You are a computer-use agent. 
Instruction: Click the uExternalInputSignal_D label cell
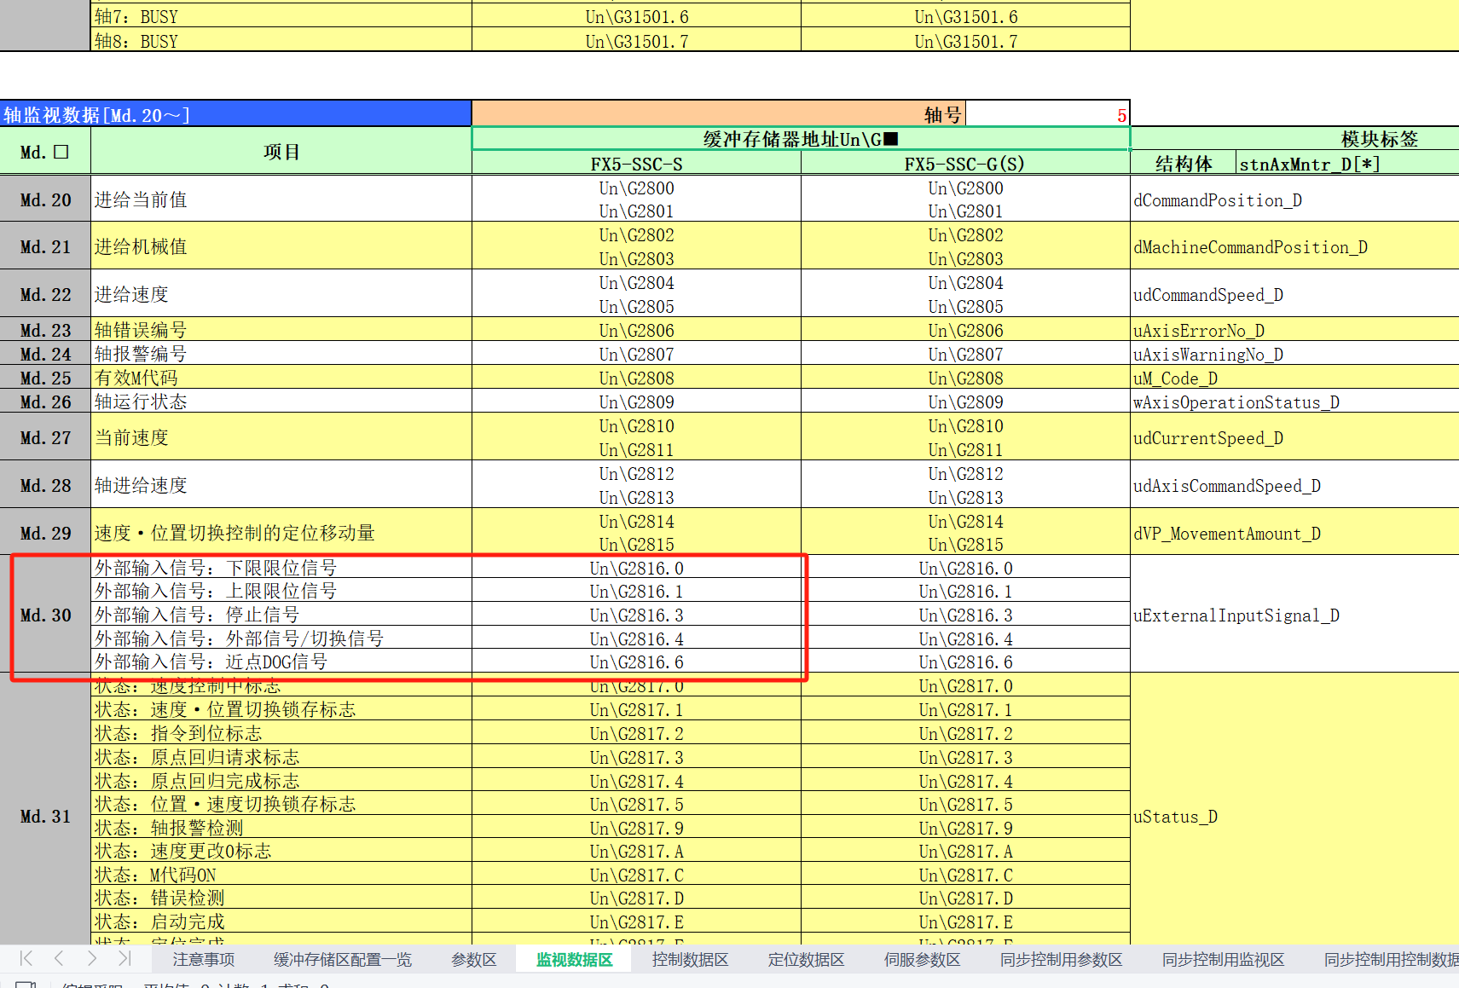(x=1236, y=615)
